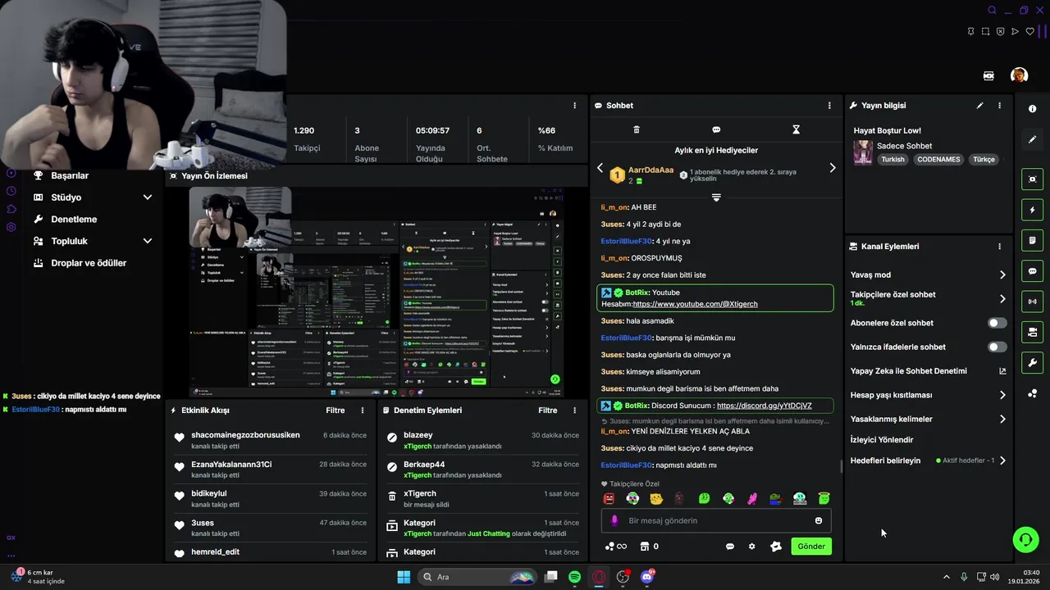Click the document icon in right sidebar
The image size is (1050, 590).
(1032, 240)
